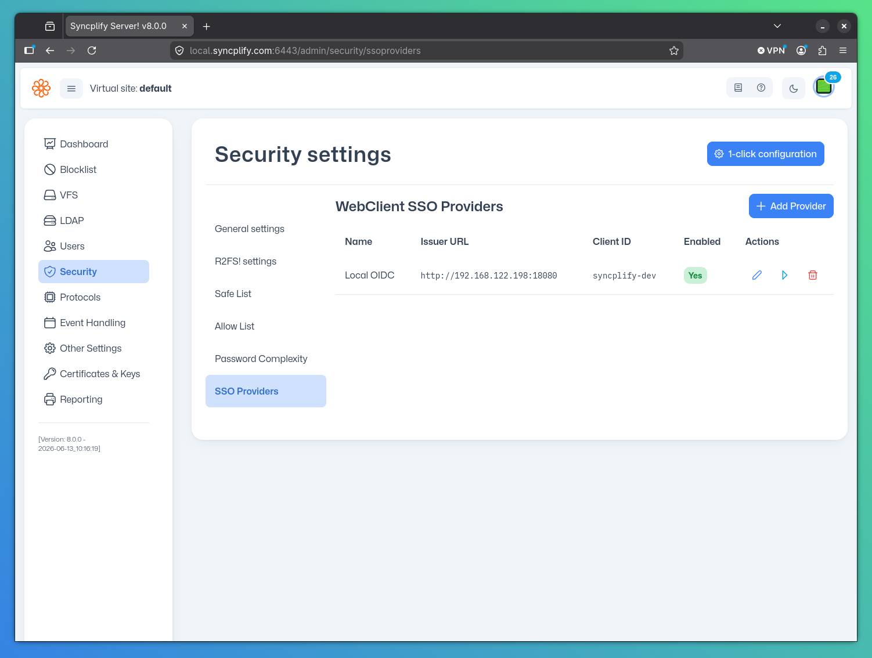Reload the page with the refresh icon
The image size is (872, 658).
[x=92, y=50]
